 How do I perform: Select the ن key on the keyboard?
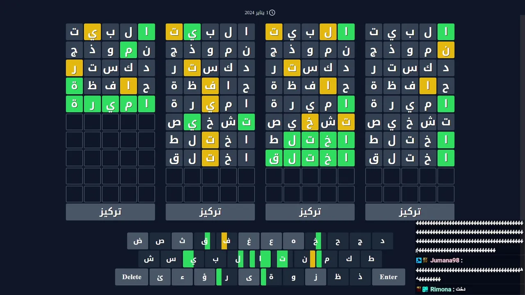click(304, 259)
